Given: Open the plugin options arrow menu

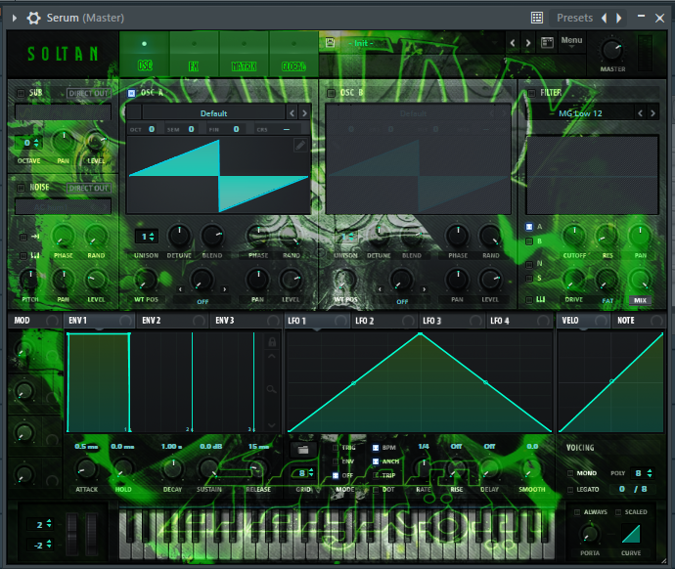Looking at the screenshot, I should (15, 18).
